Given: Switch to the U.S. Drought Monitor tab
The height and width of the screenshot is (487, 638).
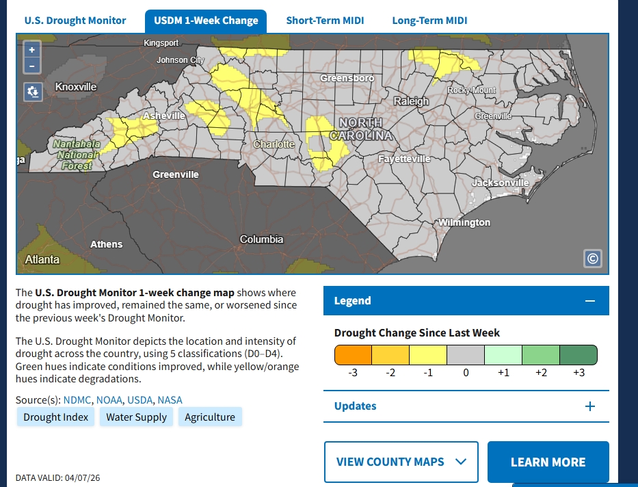Looking at the screenshot, I should 75,21.
